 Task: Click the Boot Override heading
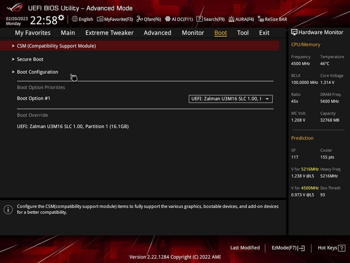click(33, 115)
